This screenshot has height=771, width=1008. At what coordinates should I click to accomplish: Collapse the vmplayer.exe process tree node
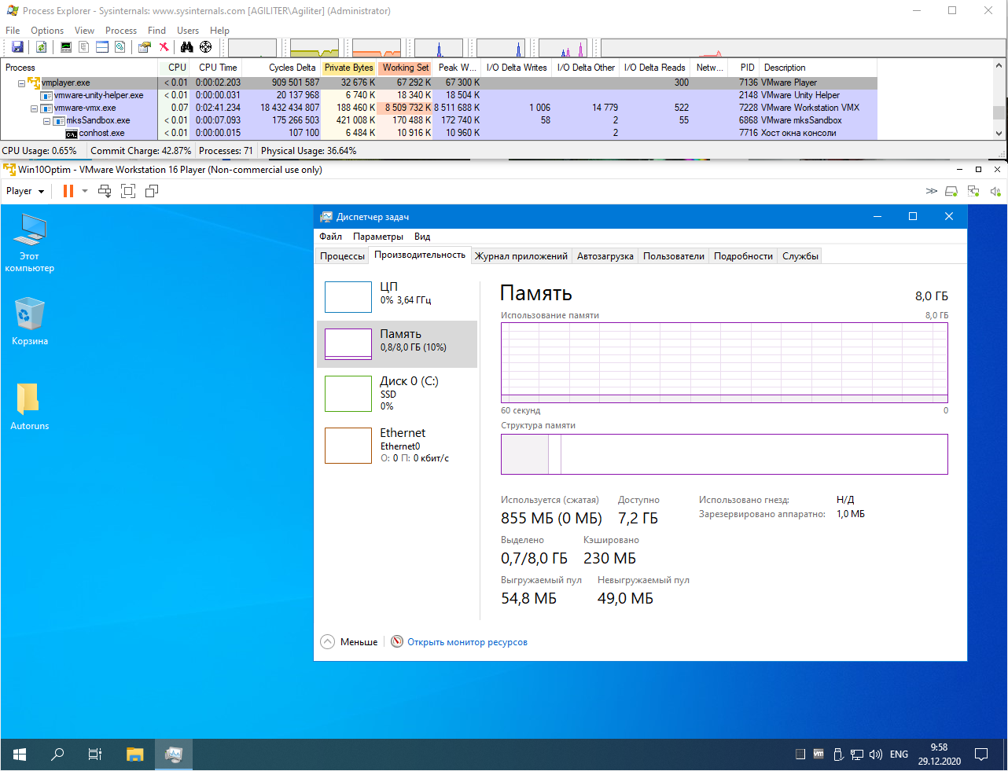click(22, 83)
